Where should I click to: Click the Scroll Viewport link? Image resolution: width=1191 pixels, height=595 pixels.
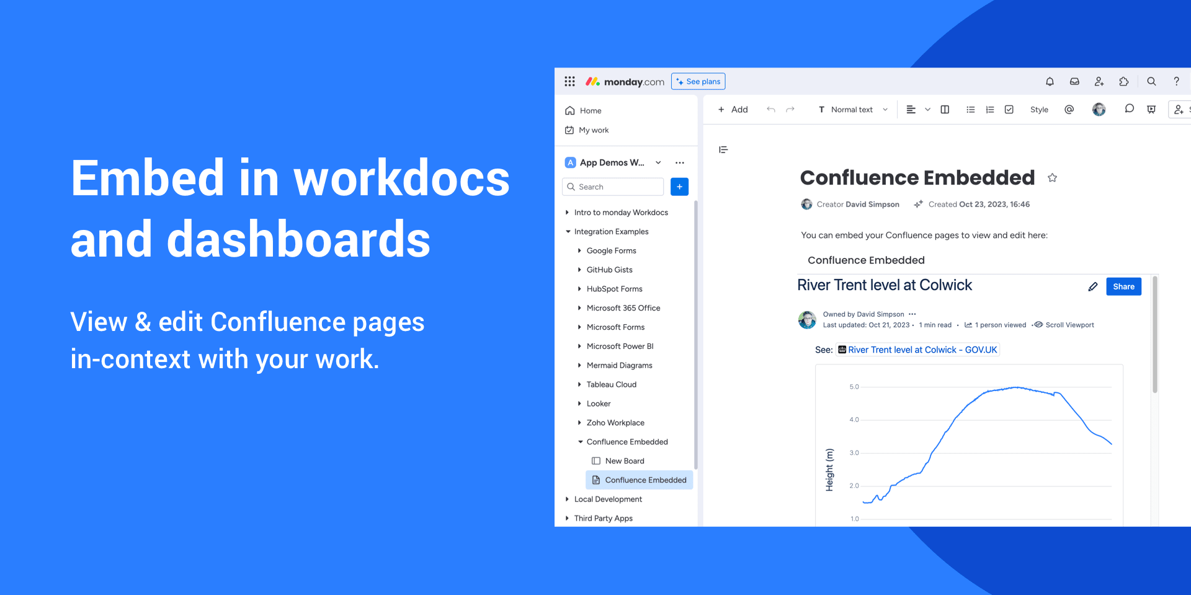click(x=1064, y=325)
